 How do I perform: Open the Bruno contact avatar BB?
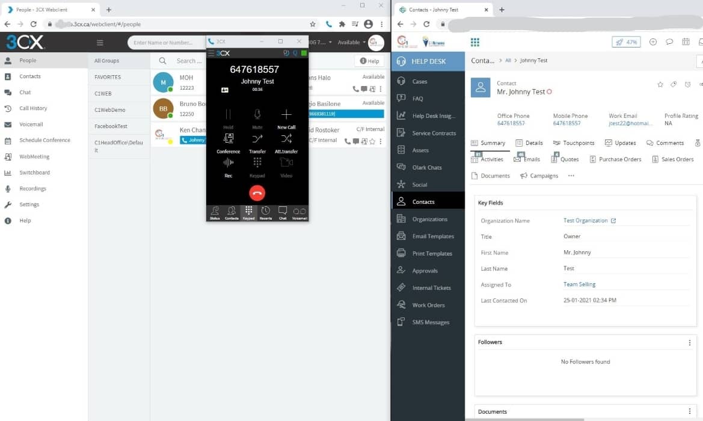coord(163,108)
